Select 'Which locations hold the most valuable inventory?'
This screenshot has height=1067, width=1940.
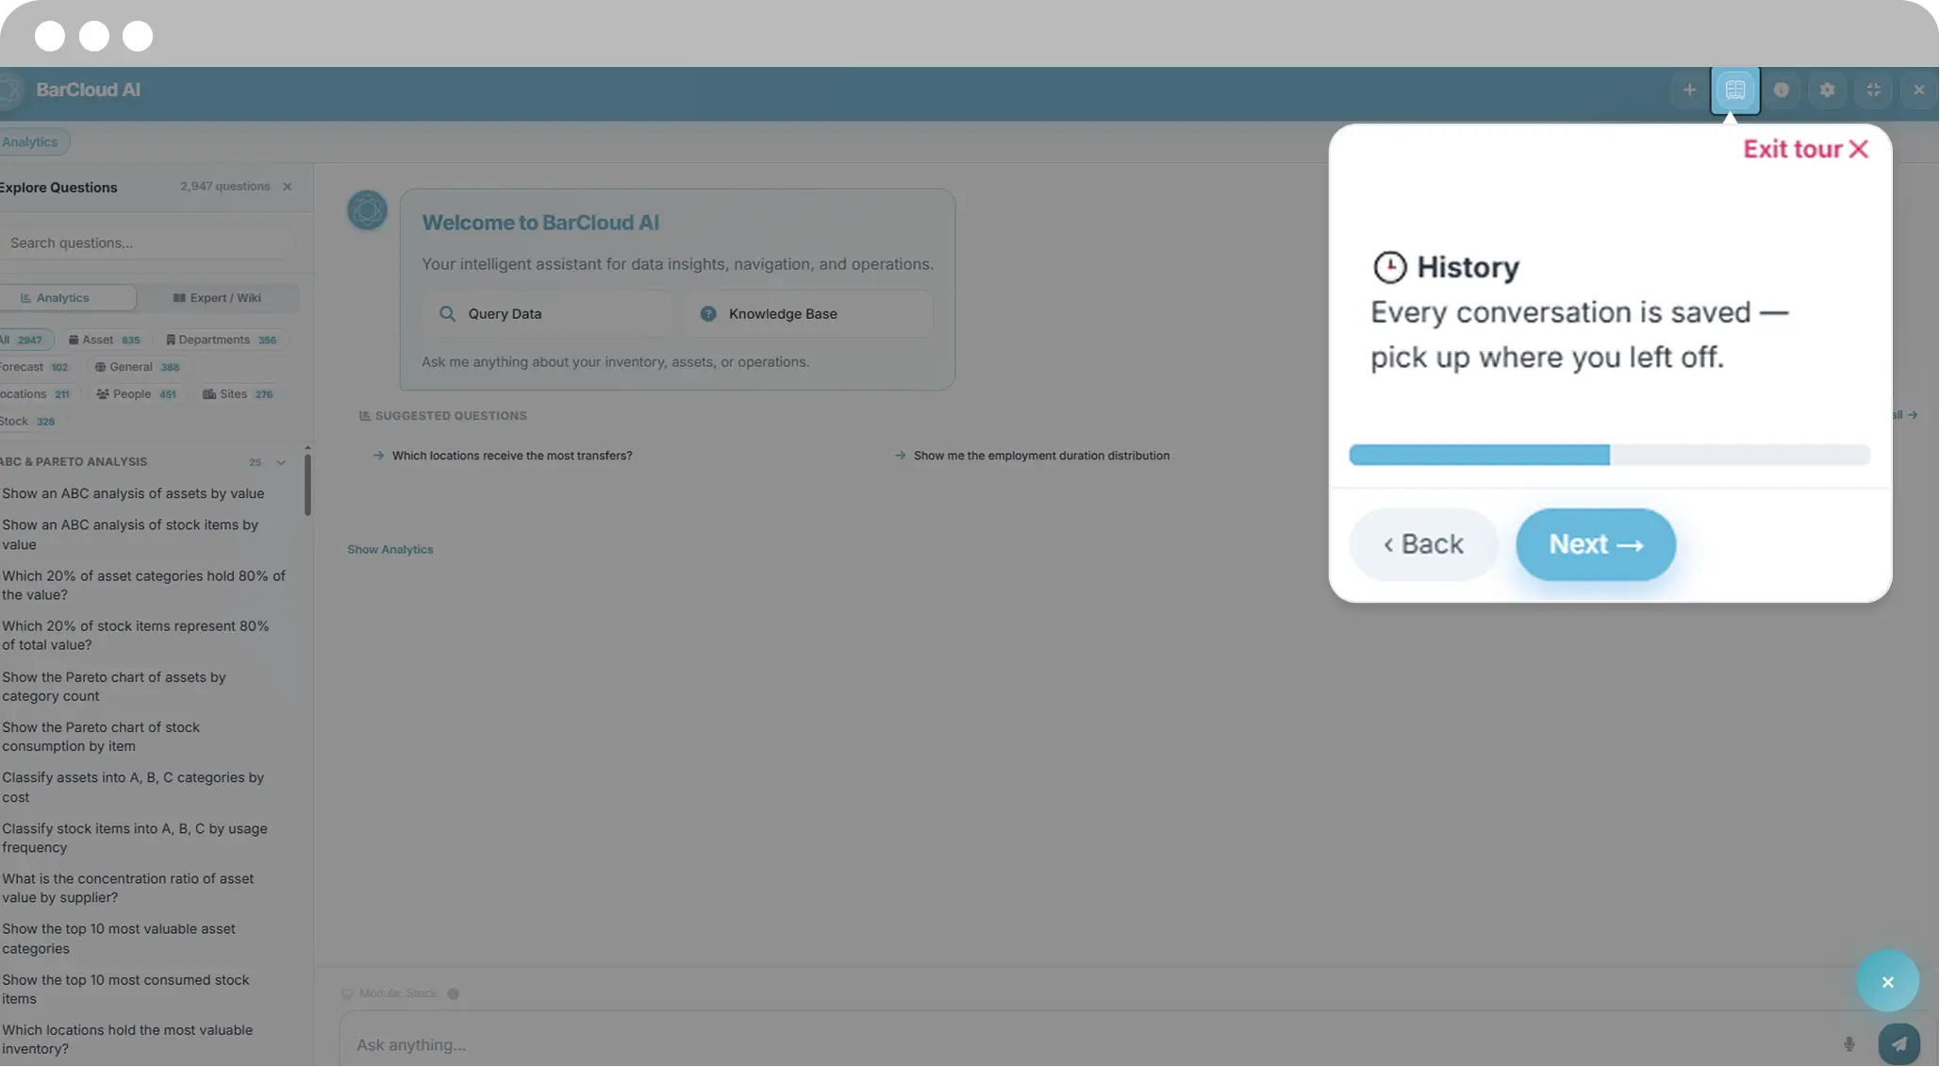tap(127, 1040)
